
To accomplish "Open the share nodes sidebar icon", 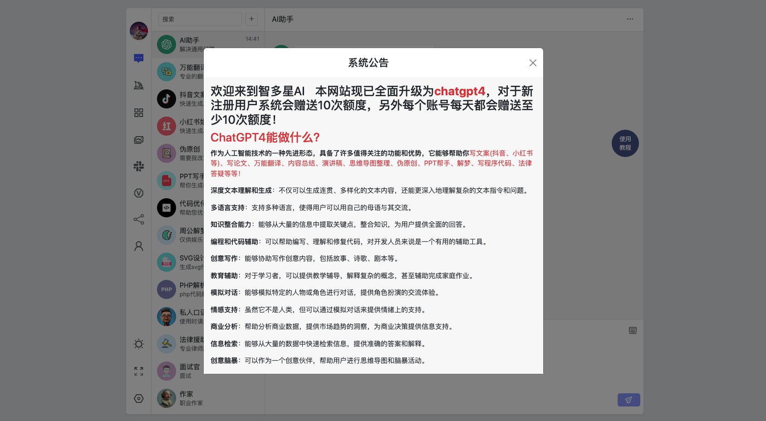I will coord(139,220).
